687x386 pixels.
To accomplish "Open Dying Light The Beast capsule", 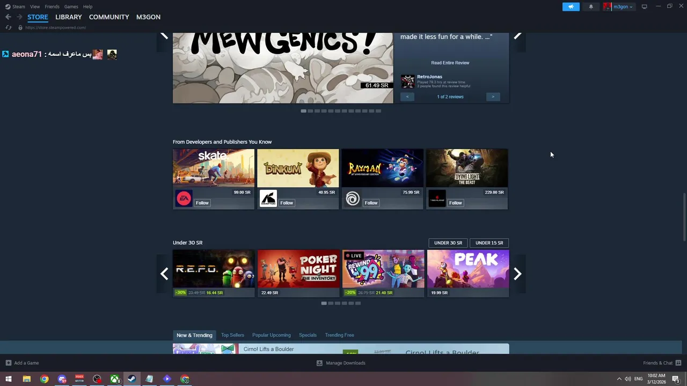I will pyautogui.click(x=467, y=168).
